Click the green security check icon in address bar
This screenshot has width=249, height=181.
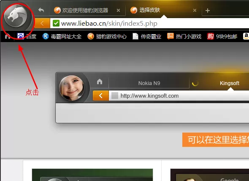click(x=56, y=23)
